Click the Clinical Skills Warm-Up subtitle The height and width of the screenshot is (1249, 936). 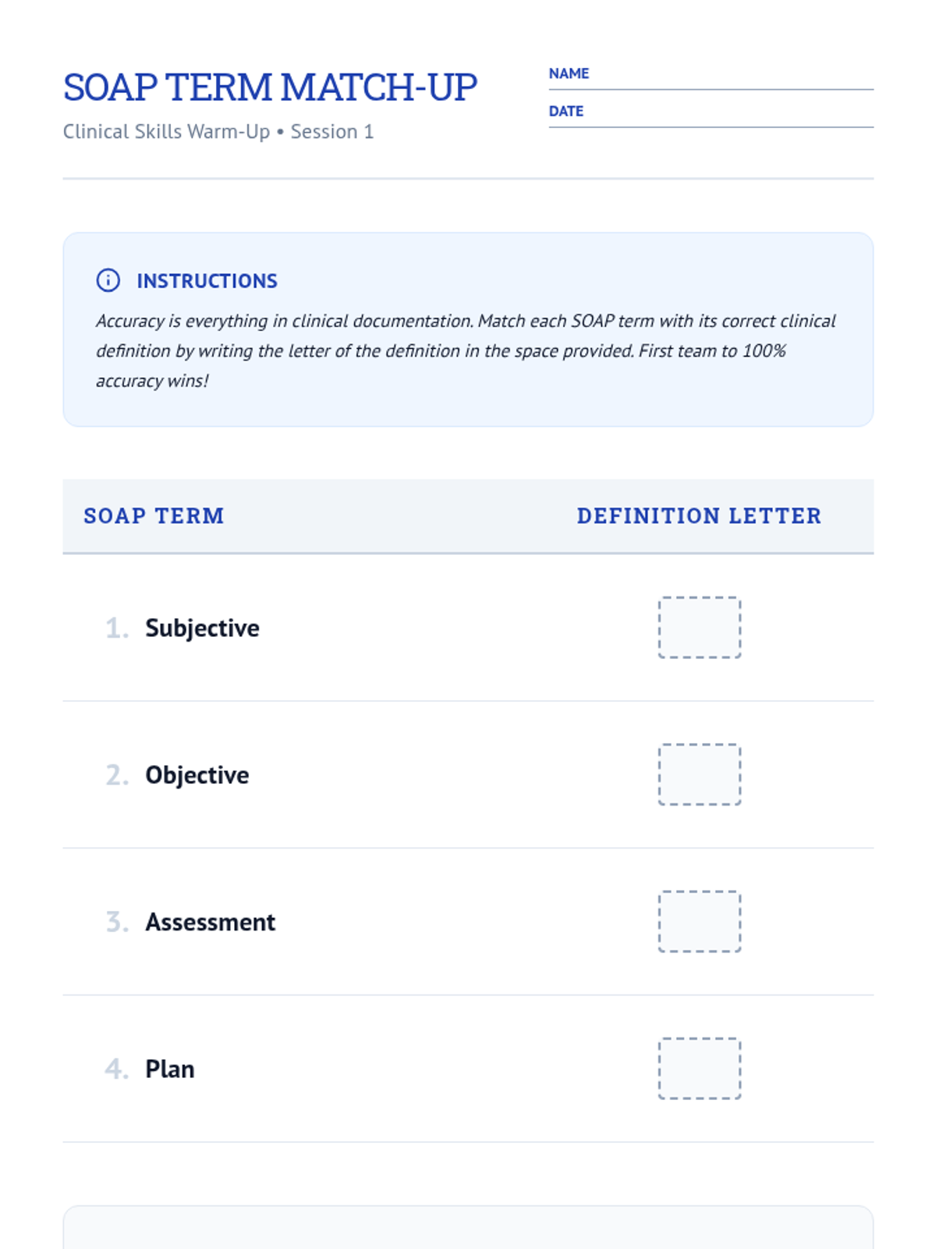coord(218,132)
